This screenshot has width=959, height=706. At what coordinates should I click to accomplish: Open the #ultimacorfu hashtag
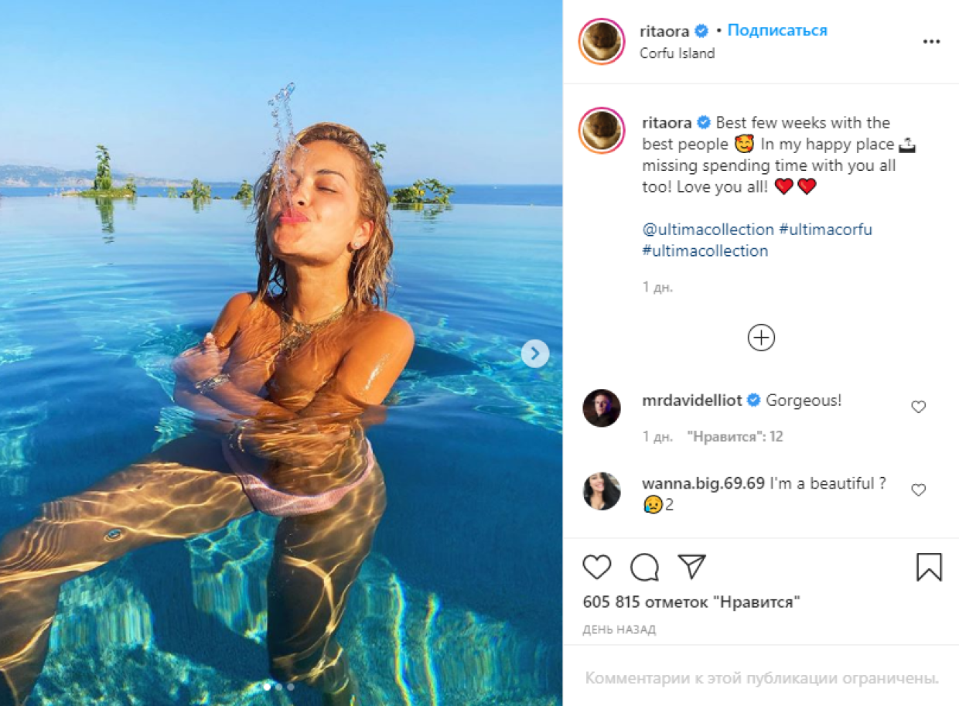point(825,230)
